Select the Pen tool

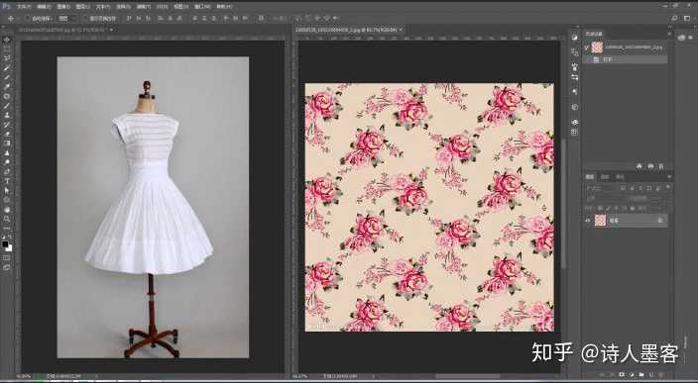pyautogui.click(x=7, y=171)
